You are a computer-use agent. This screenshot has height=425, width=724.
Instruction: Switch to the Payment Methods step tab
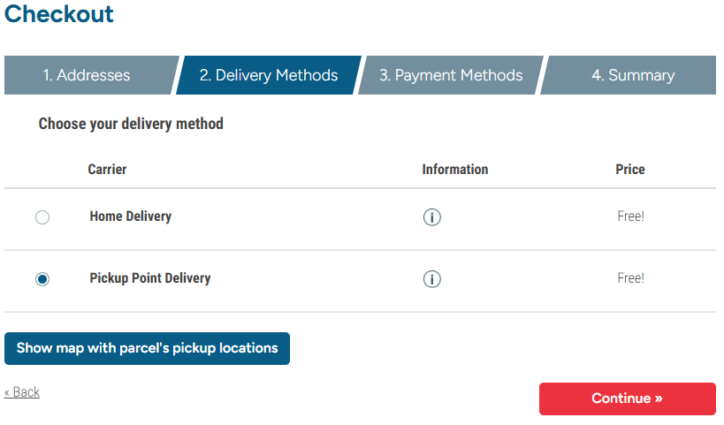451,75
